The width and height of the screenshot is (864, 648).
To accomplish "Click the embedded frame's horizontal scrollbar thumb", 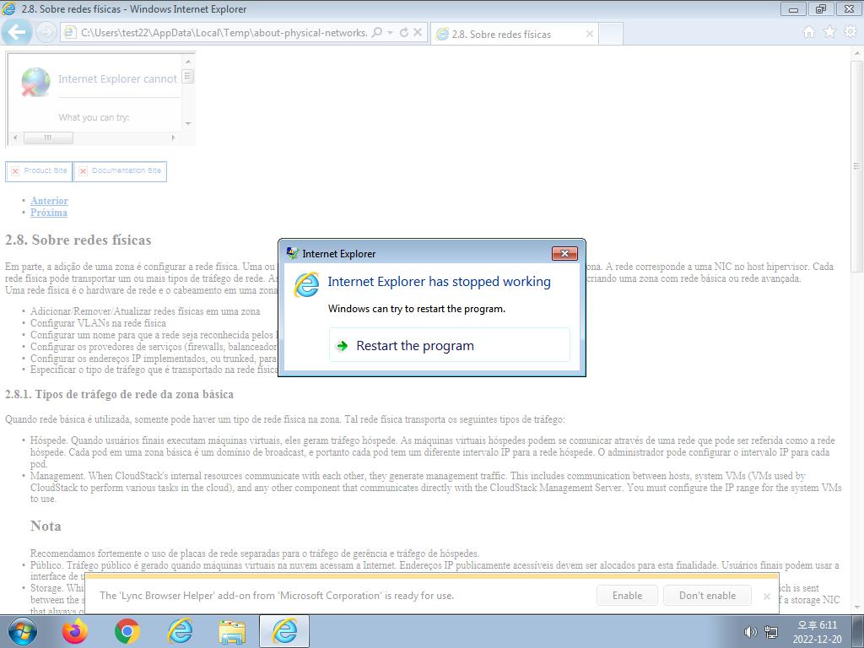I will [x=48, y=138].
